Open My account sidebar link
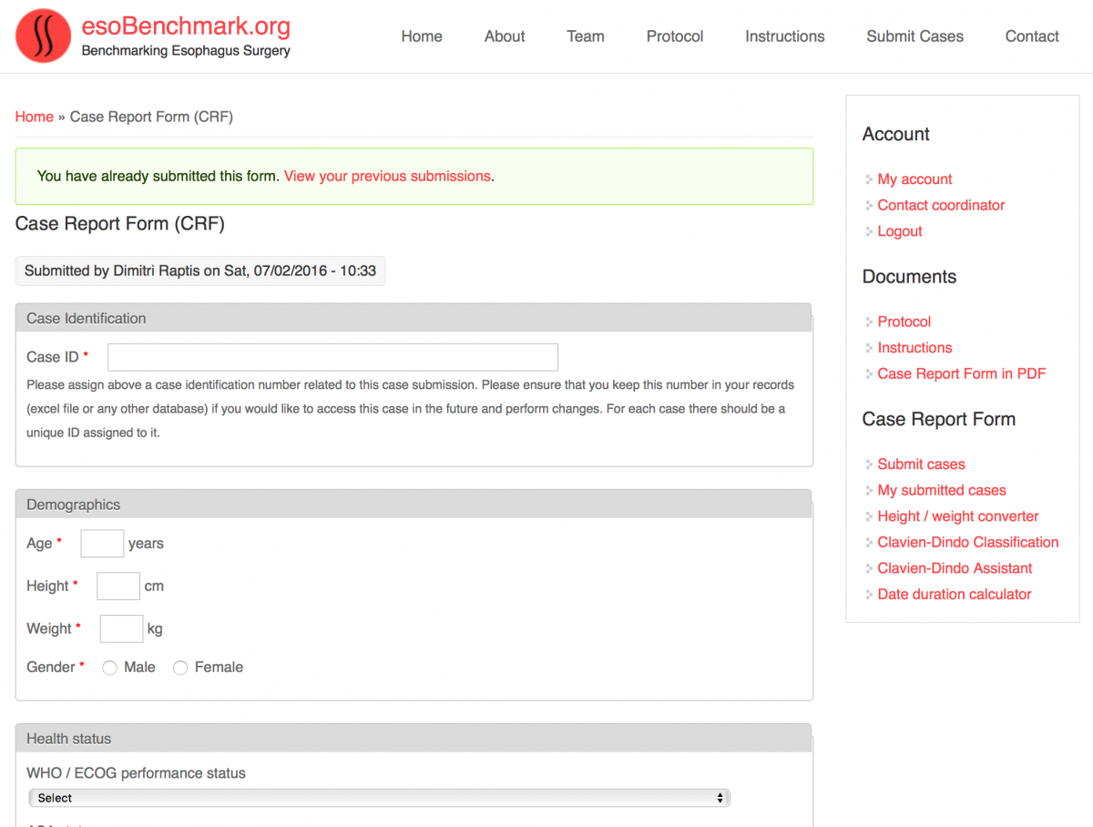The height and width of the screenshot is (827, 1093). (x=914, y=179)
